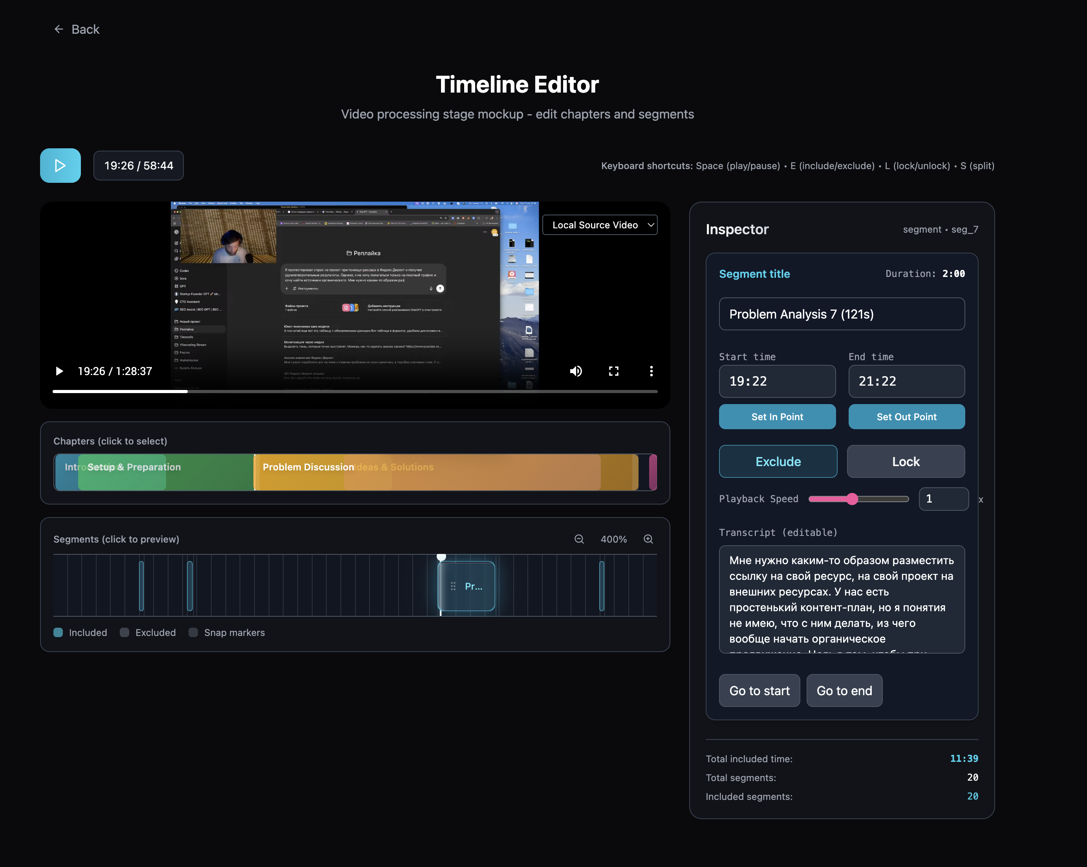Click Go to end button

pos(844,690)
